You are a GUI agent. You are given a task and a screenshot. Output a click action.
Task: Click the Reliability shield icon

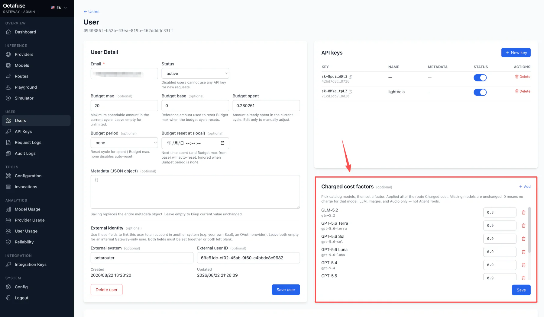[x=8, y=242]
